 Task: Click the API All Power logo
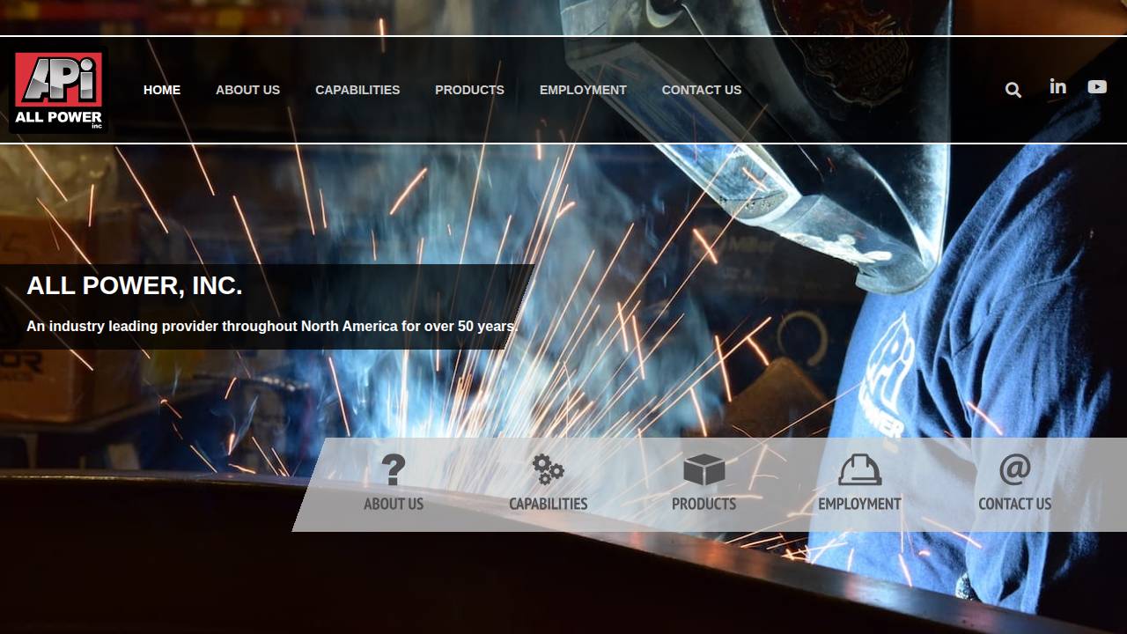[x=57, y=89]
